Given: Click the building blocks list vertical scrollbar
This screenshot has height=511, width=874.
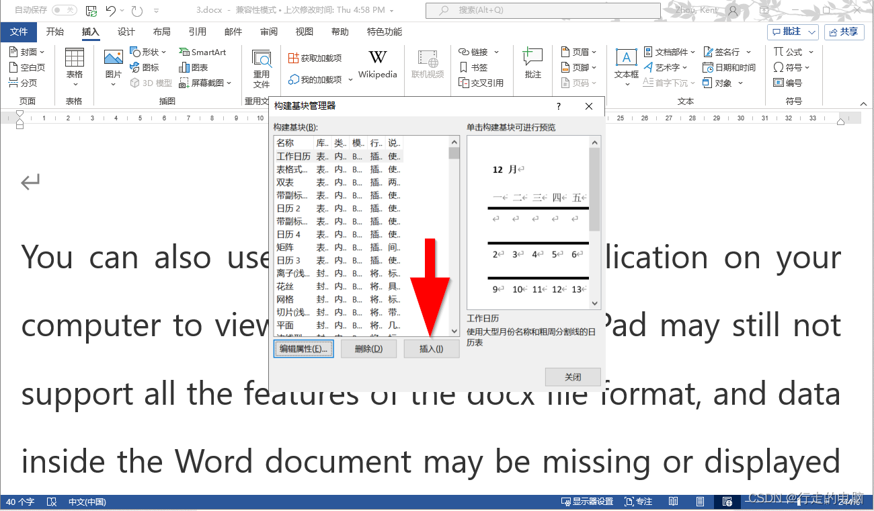Looking at the screenshot, I should pyautogui.click(x=454, y=236).
